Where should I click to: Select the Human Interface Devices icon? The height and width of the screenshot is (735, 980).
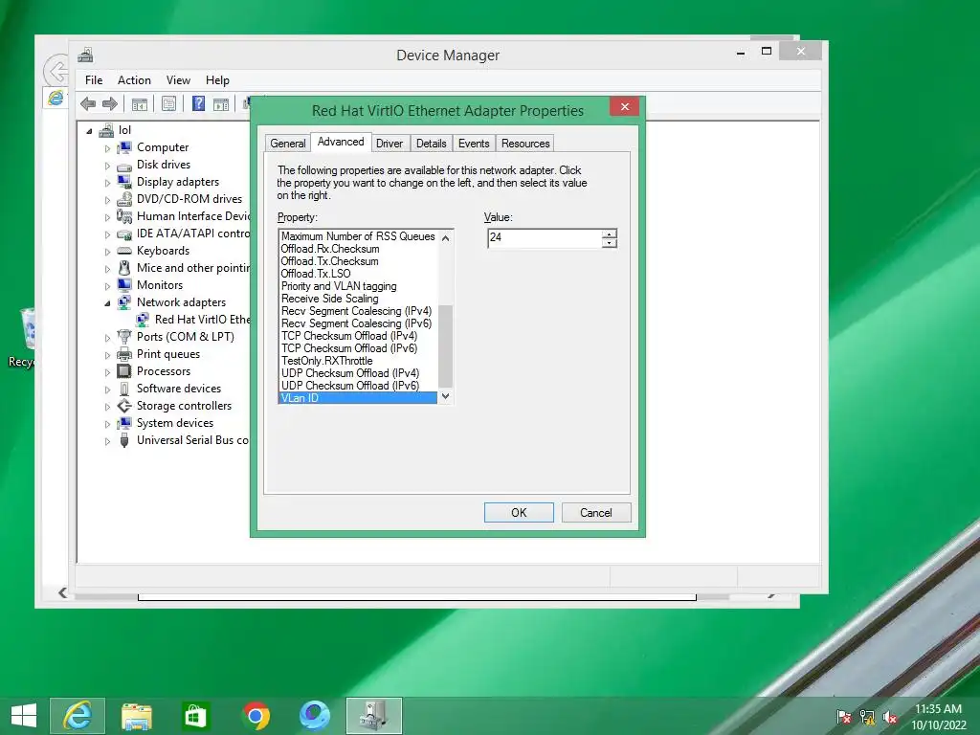(125, 216)
